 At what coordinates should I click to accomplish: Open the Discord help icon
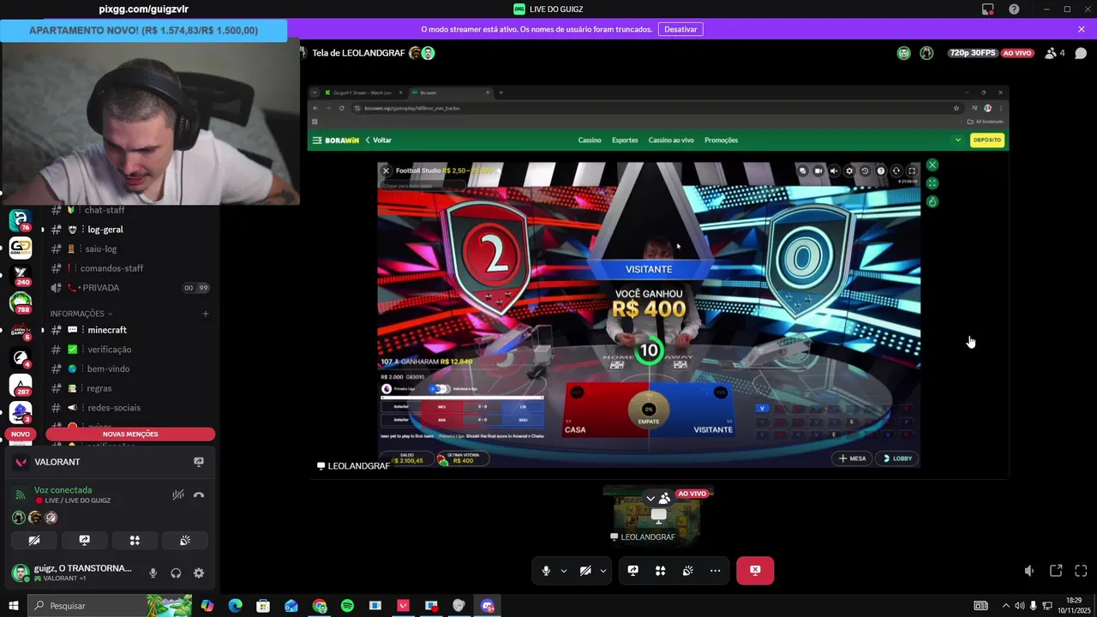[x=1014, y=9]
